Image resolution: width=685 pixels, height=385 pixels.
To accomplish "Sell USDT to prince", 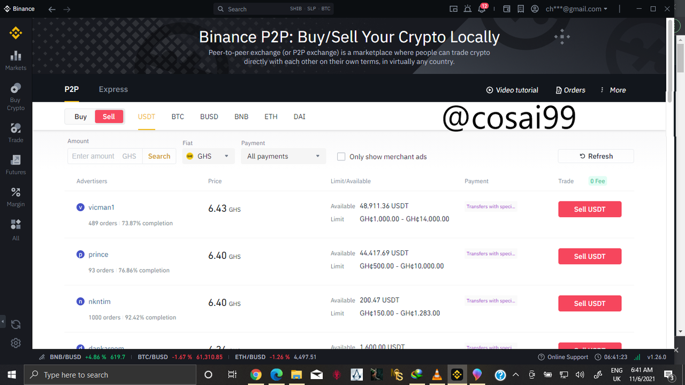I will click(x=590, y=256).
